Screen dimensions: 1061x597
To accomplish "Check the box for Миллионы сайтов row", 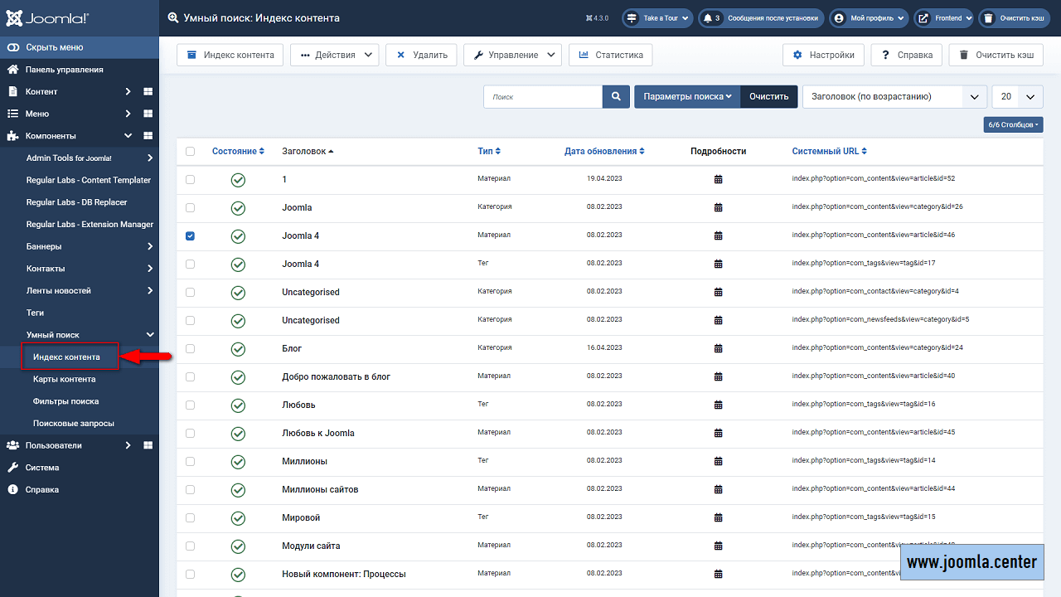I will (x=191, y=489).
